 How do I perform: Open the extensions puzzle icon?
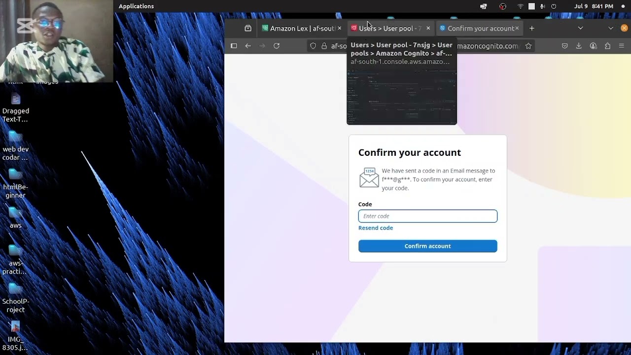607,46
